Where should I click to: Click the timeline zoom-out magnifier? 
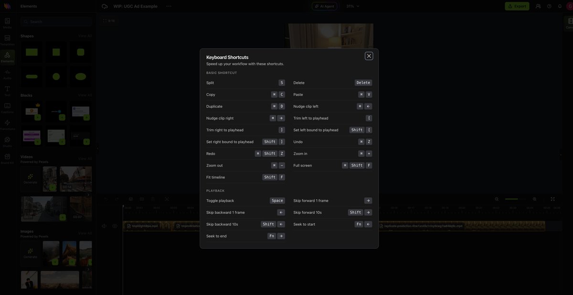click(x=497, y=199)
